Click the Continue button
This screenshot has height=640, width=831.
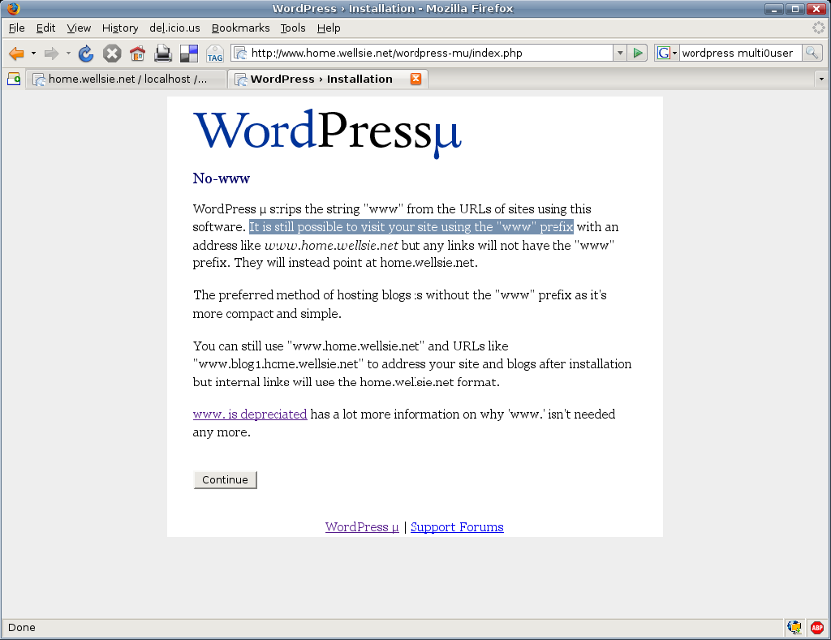point(225,479)
